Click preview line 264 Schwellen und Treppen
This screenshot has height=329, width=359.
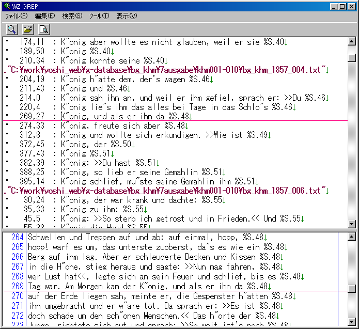point(147,237)
